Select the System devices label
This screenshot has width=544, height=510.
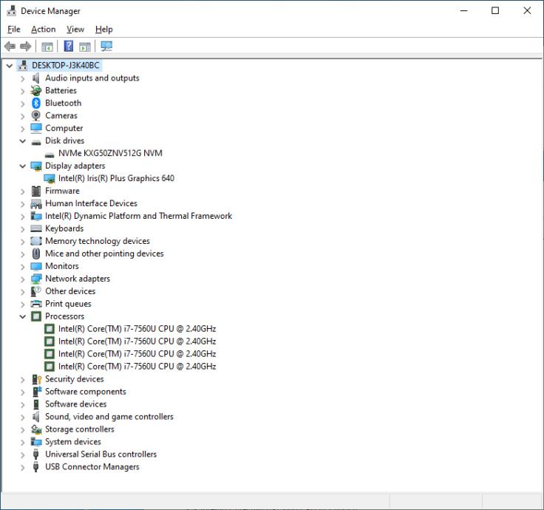pyautogui.click(x=73, y=441)
